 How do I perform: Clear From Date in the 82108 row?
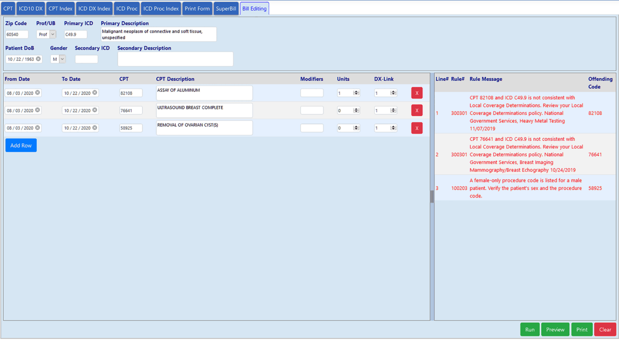tap(38, 93)
